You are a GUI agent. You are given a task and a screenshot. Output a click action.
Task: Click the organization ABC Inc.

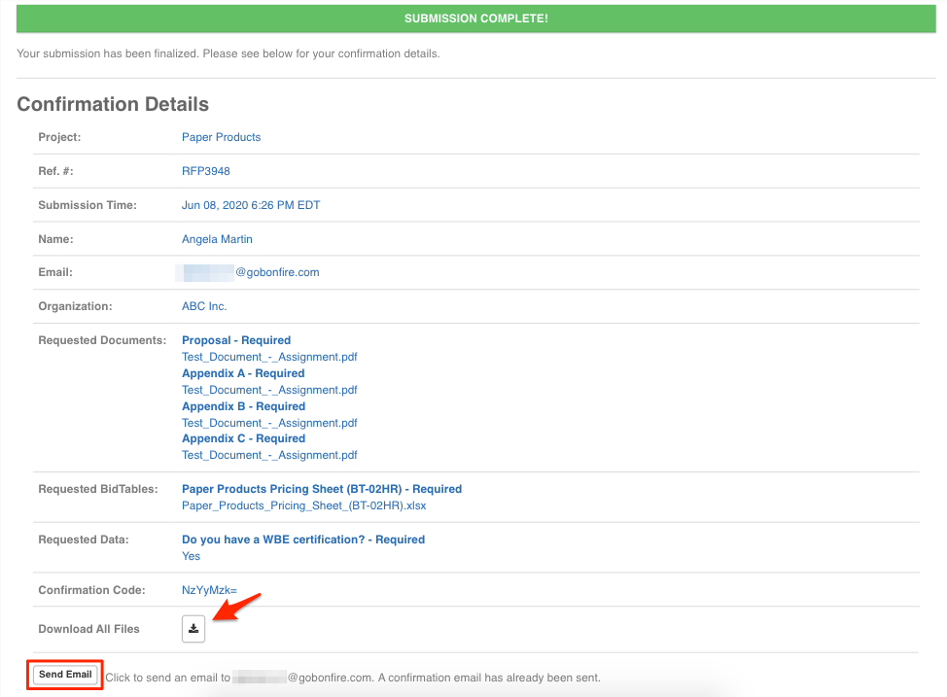(204, 306)
